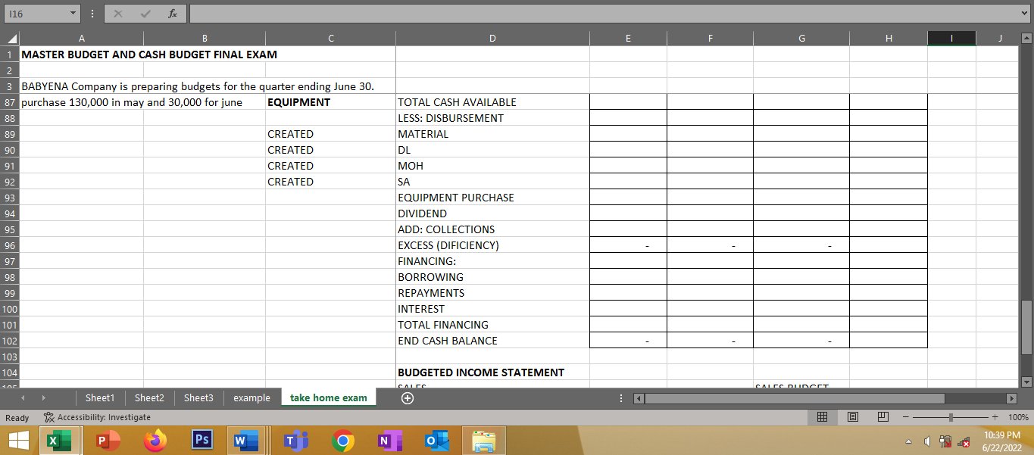Click the horizontal scrollbar thumb
Screen dimensions: 1034x455
795,398
